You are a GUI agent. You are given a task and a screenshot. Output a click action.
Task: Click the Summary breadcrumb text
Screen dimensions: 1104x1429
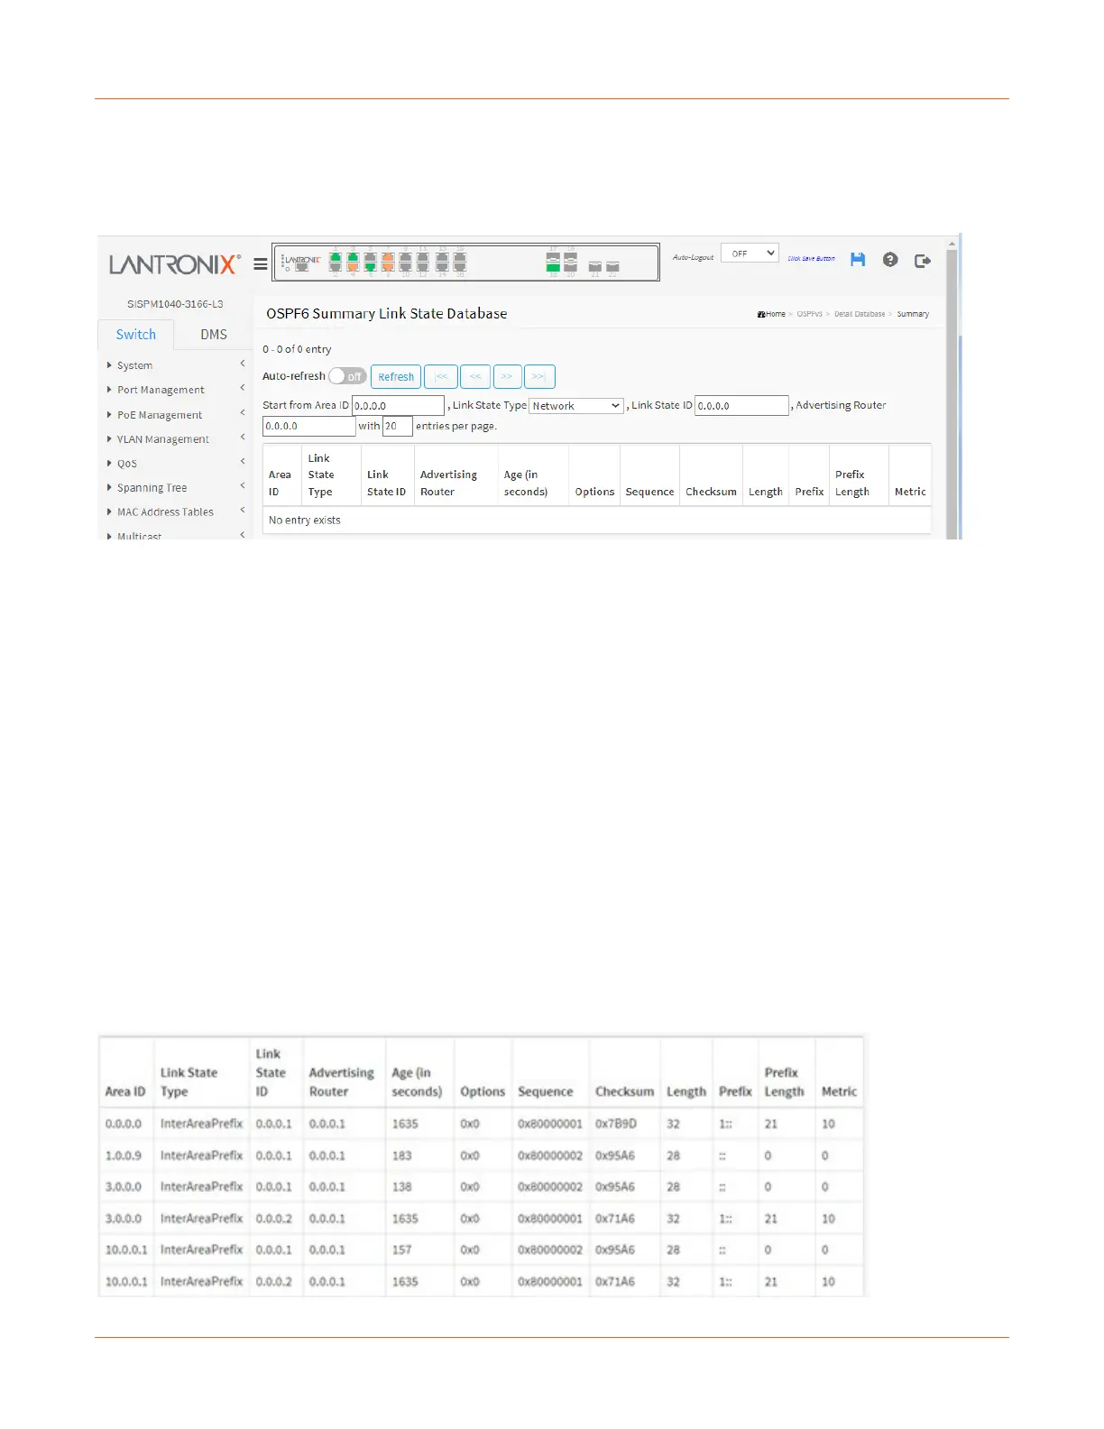tap(913, 314)
